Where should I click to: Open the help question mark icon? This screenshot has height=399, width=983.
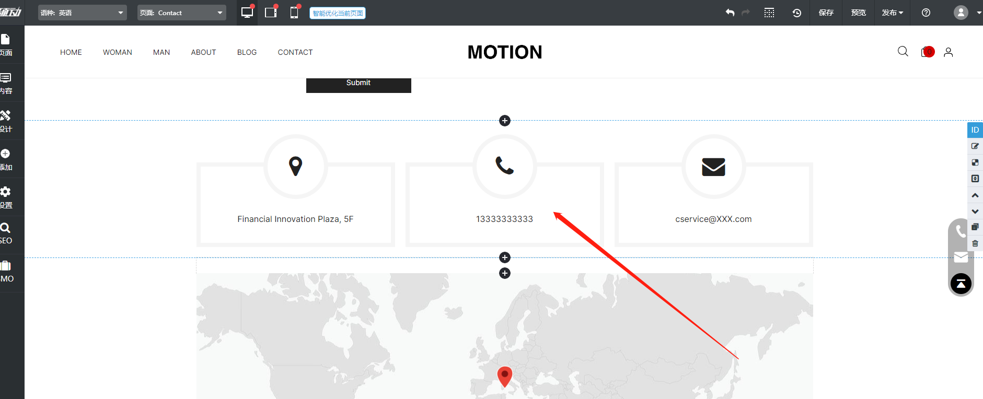[926, 13]
